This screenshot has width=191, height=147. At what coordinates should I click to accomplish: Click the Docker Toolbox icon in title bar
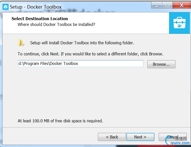coord(6,7)
